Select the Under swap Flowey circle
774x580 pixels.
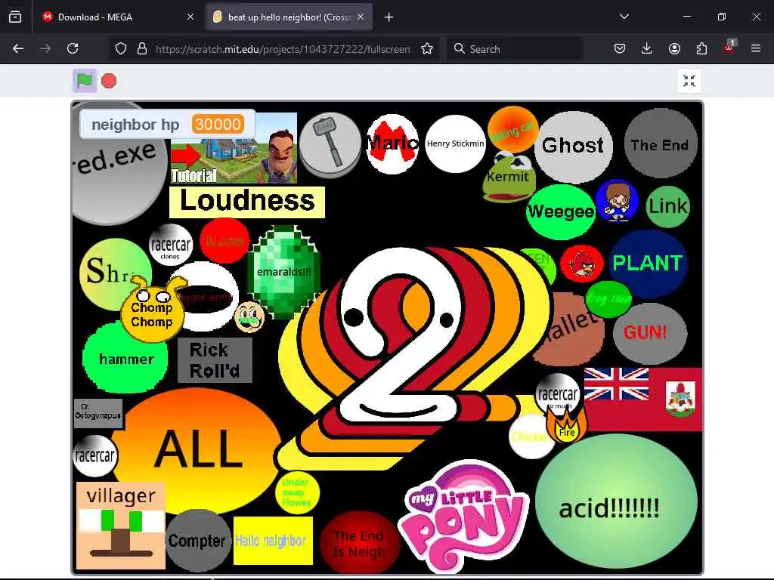click(297, 492)
